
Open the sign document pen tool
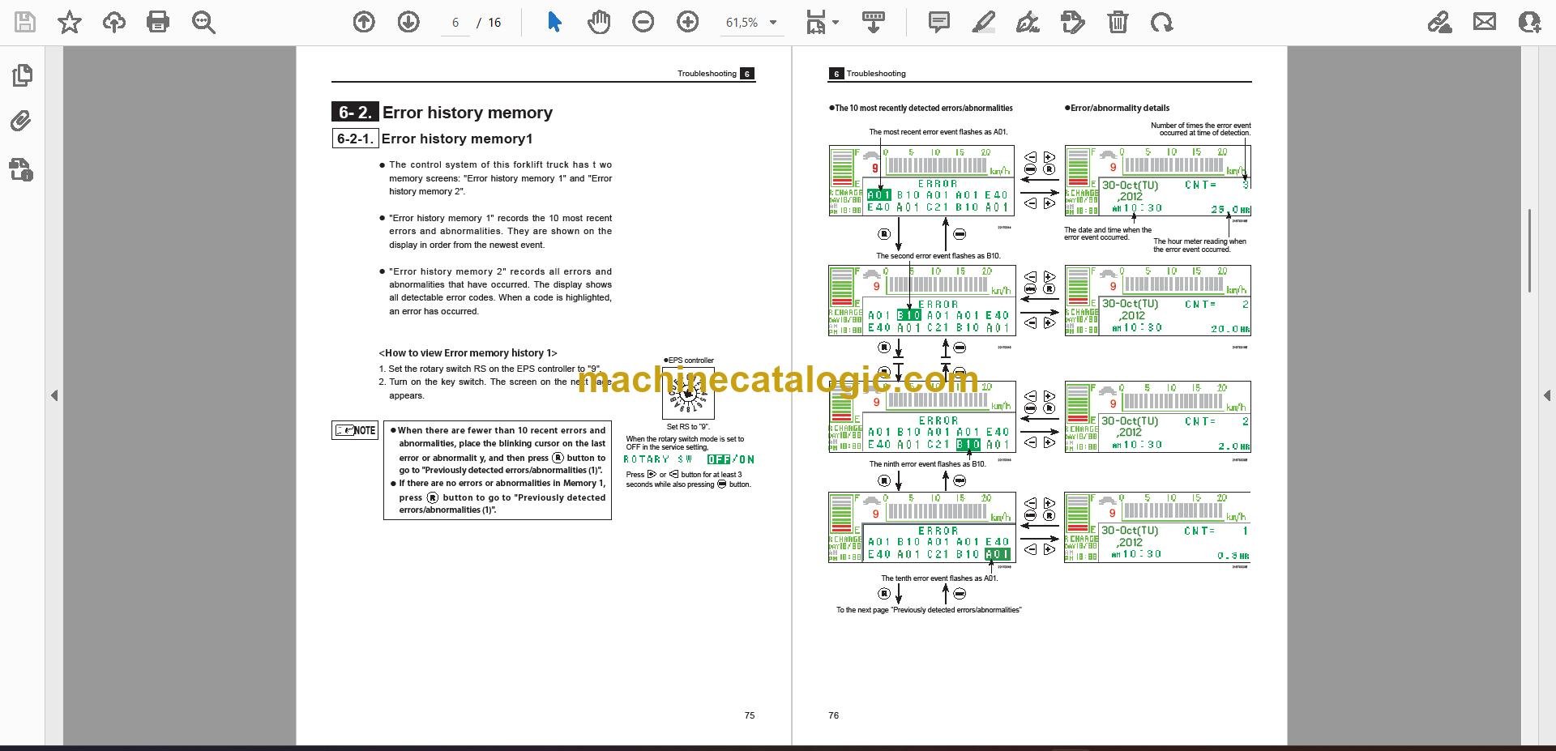click(1028, 22)
